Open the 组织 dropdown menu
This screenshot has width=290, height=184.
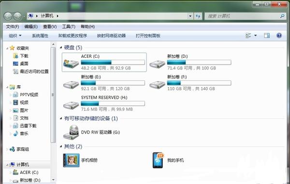[15, 36]
